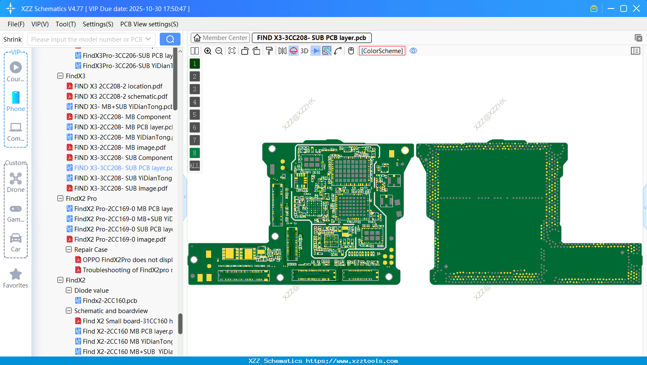Rotate the board counter-clockwise

coord(245,51)
